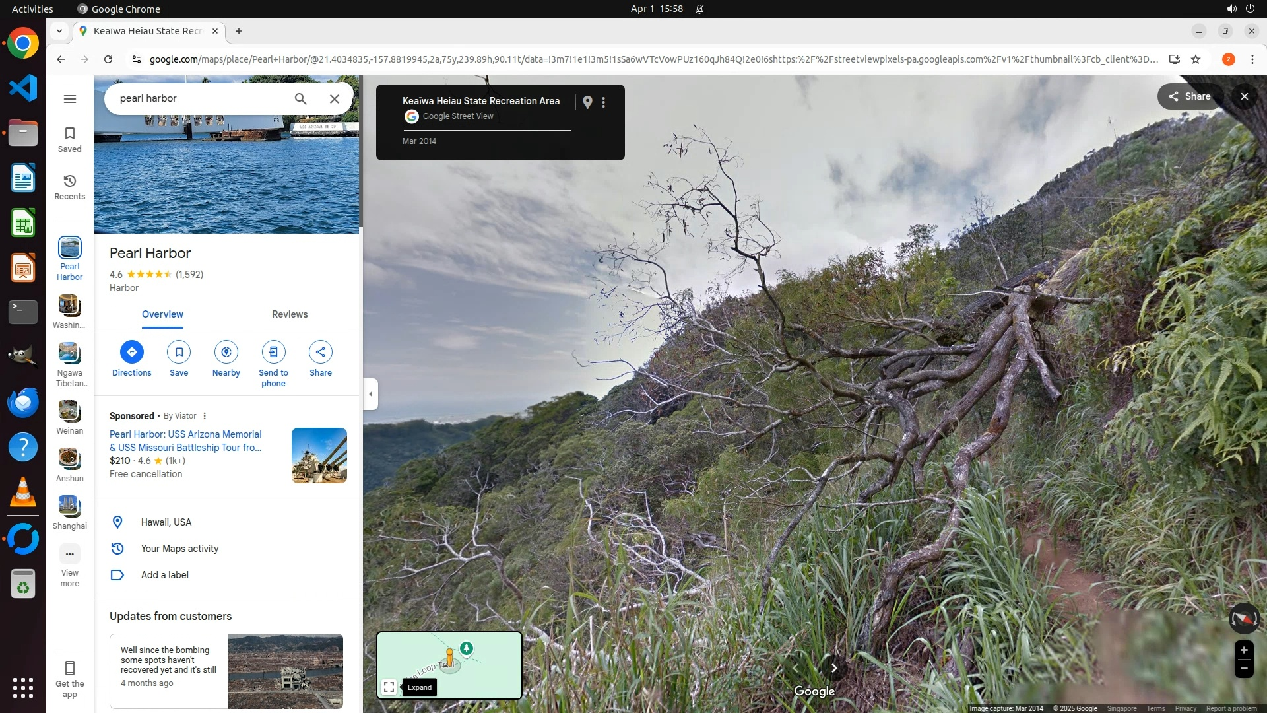Collapse the side panel arrow
The width and height of the screenshot is (1267, 713).
click(371, 394)
